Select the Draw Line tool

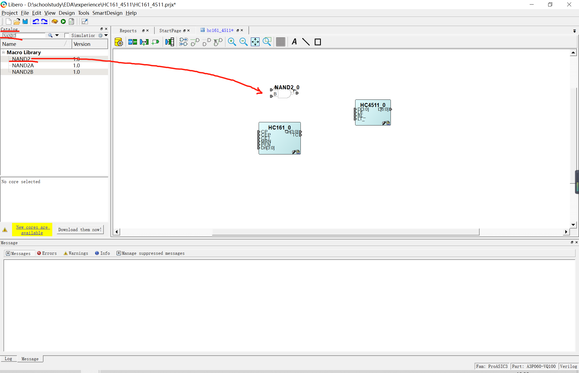306,42
